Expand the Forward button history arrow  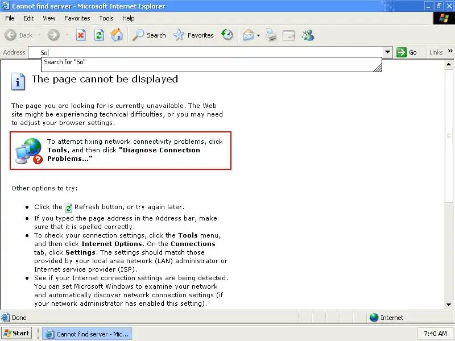(67, 35)
